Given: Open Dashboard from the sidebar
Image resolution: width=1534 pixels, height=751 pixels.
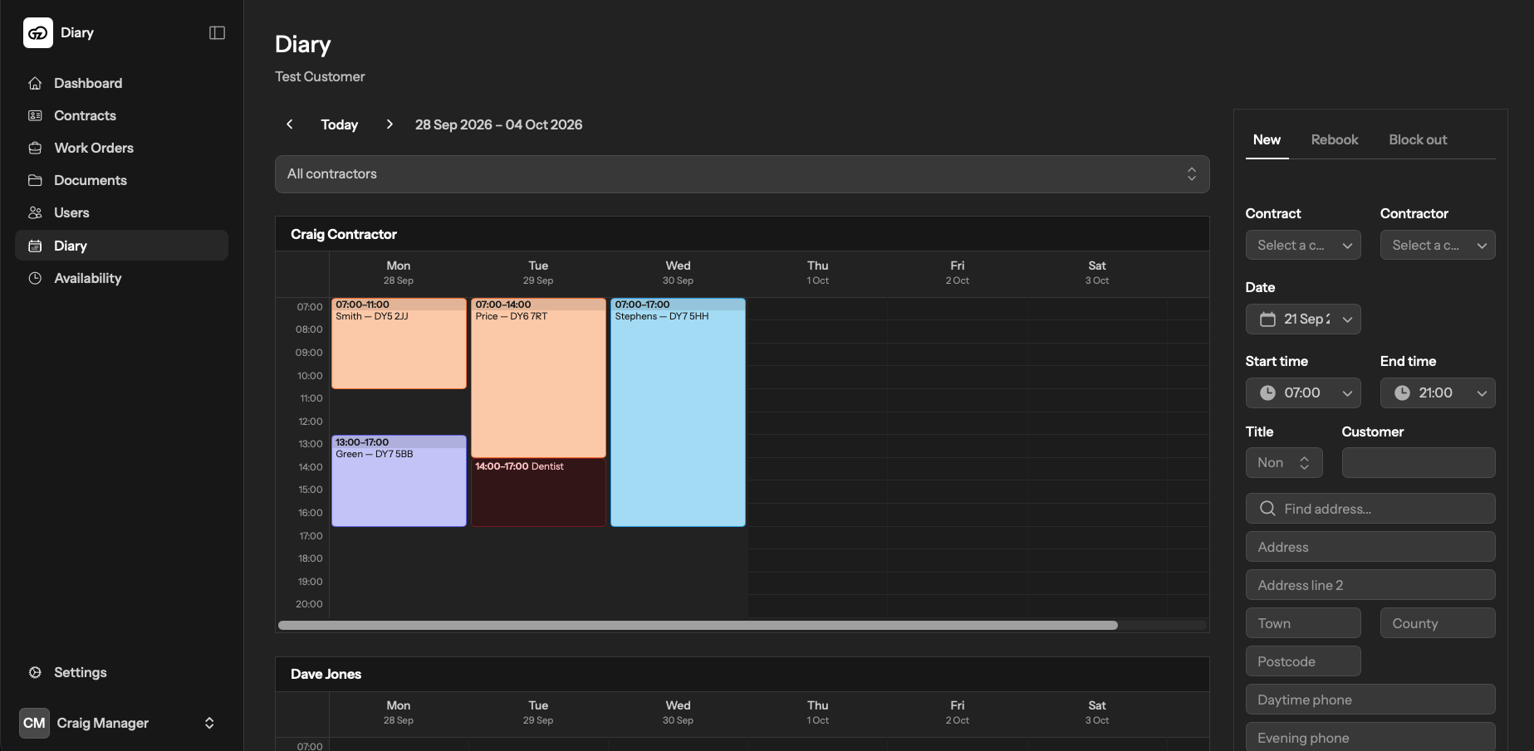Looking at the screenshot, I should [121, 83].
